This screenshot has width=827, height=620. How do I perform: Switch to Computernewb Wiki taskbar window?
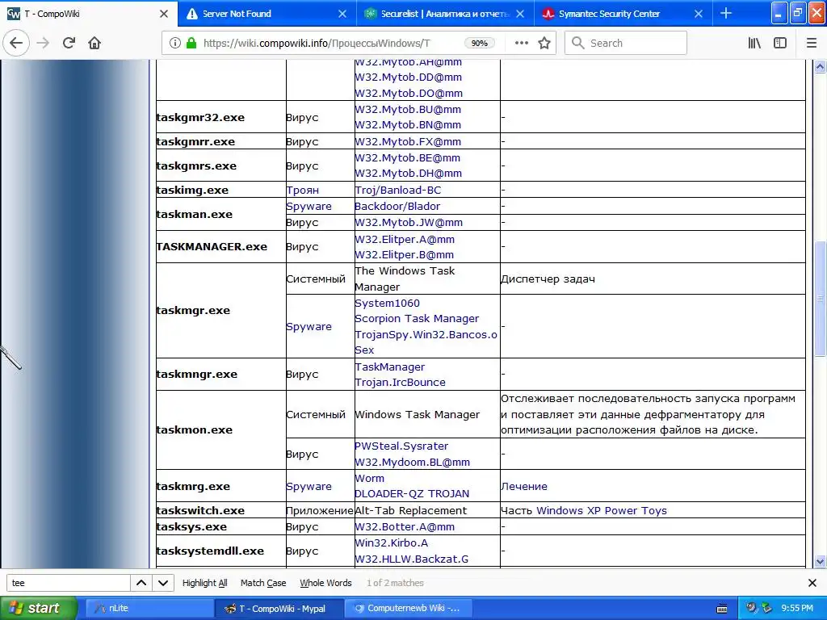(408, 608)
